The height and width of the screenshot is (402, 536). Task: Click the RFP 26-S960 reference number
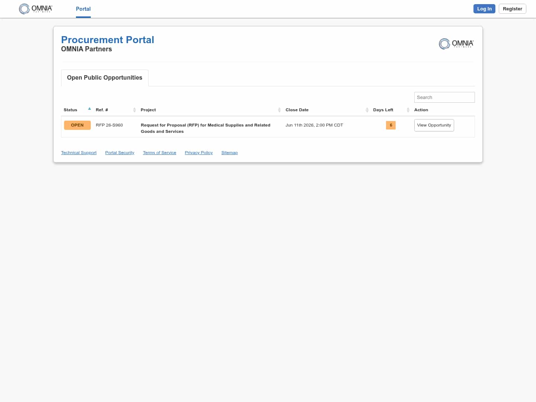tap(109, 125)
